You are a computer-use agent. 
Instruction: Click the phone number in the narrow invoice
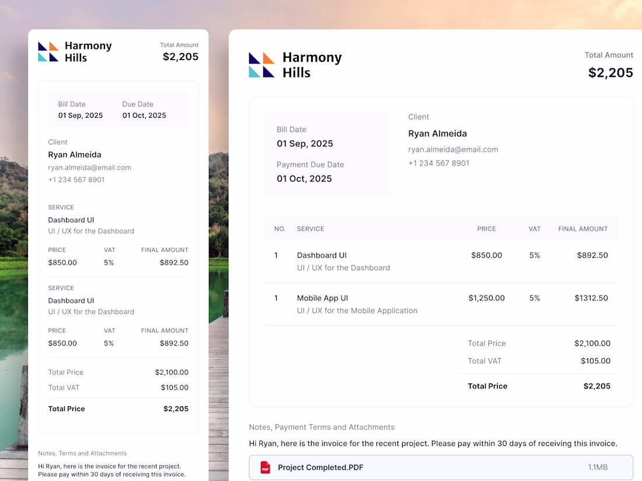(76, 180)
